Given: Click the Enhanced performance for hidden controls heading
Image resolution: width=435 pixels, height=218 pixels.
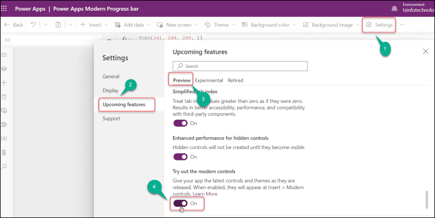Looking at the screenshot, I should point(220,138).
